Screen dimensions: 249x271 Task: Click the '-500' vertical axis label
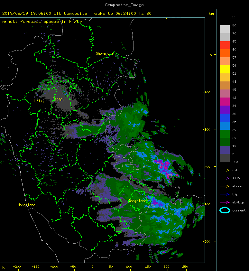pyautogui.click(x=206, y=241)
